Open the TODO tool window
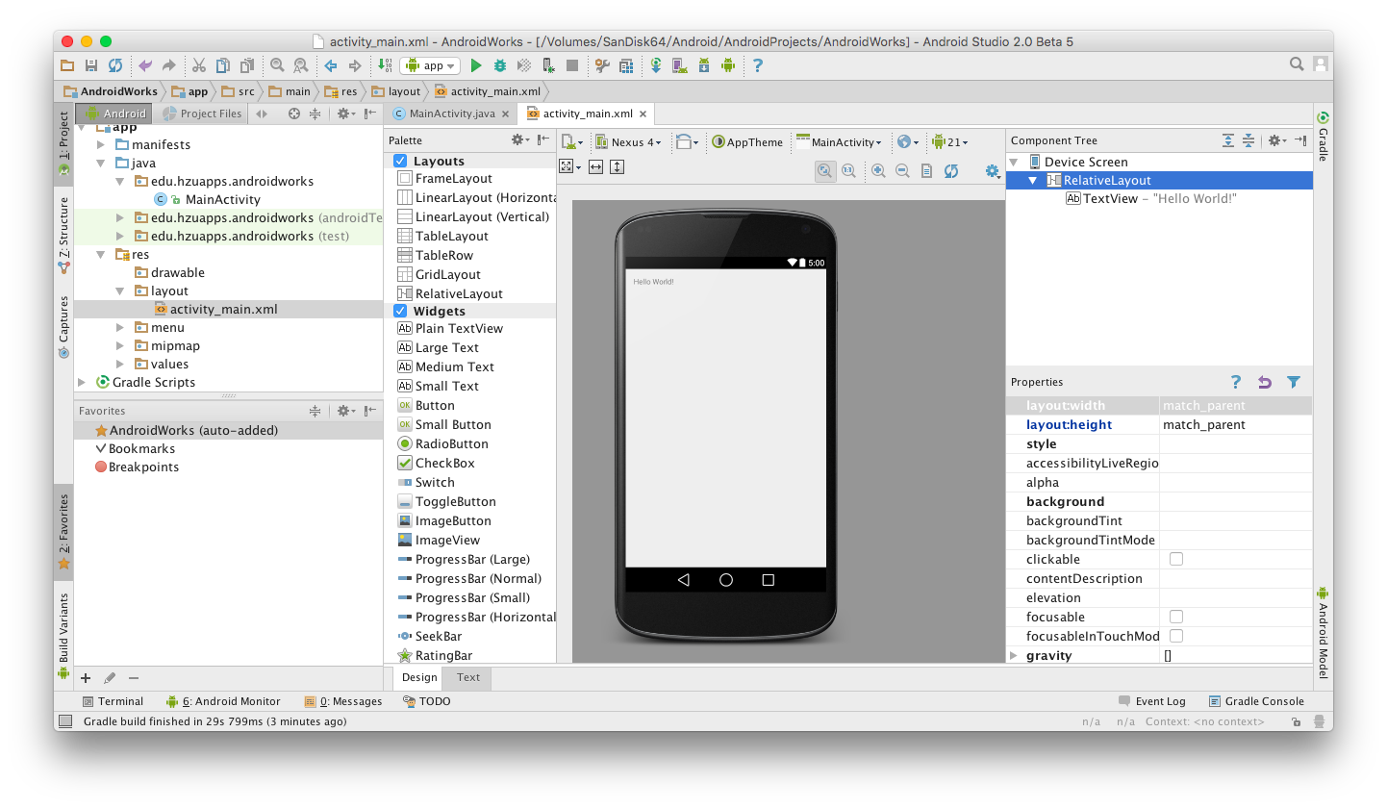1387x808 pixels. point(426,701)
